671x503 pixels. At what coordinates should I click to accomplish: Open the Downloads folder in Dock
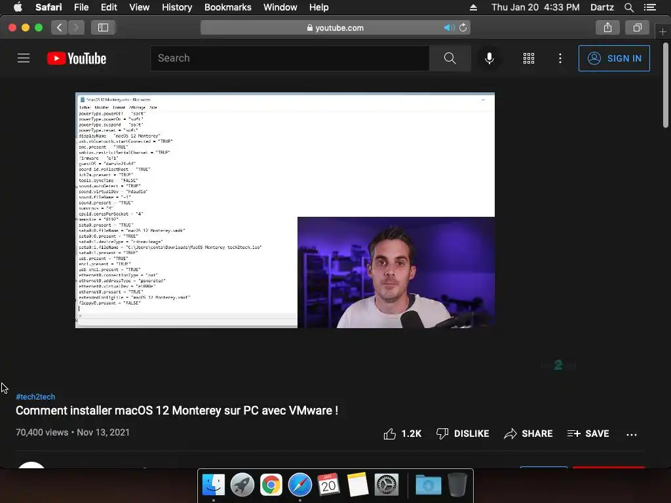[x=429, y=485]
